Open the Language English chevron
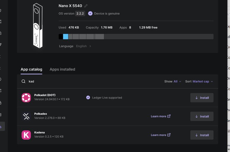 [90, 46]
